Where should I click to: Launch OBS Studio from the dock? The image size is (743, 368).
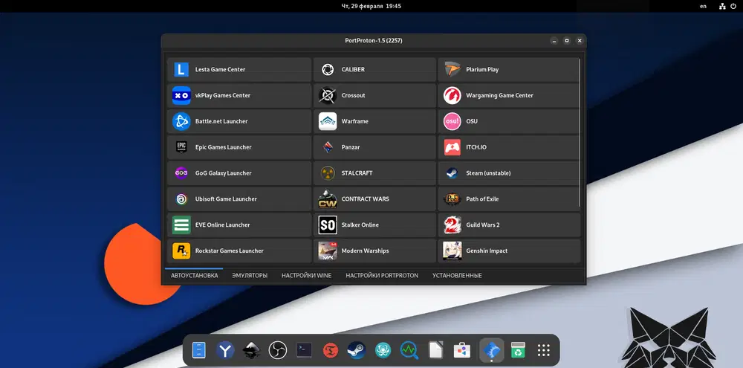[278, 350]
